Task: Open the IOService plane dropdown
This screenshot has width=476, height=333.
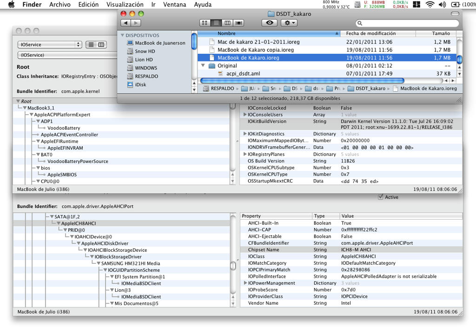Action: click(50, 45)
